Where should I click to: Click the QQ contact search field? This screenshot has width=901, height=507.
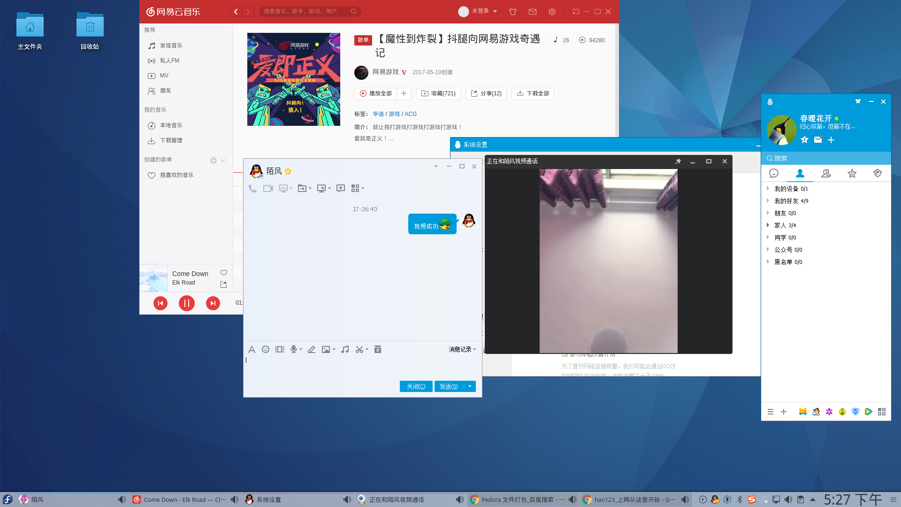point(826,158)
